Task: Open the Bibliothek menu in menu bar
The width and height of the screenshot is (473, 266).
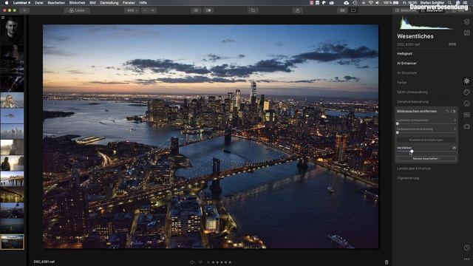Action: [x=77, y=3]
